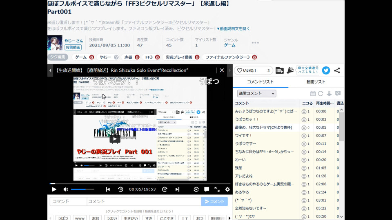Nicoru the わーい comment
The height and width of the screenshot is (220, 392).
coord(304,160)
